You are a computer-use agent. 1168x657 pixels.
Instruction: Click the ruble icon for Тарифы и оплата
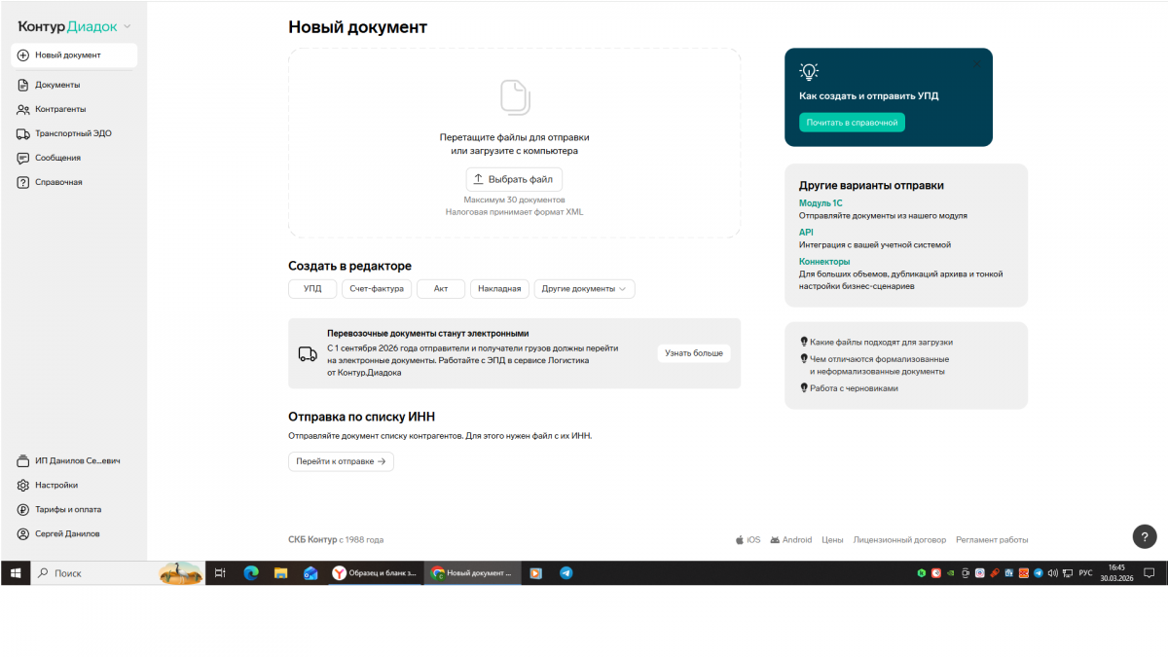point(23,509)
